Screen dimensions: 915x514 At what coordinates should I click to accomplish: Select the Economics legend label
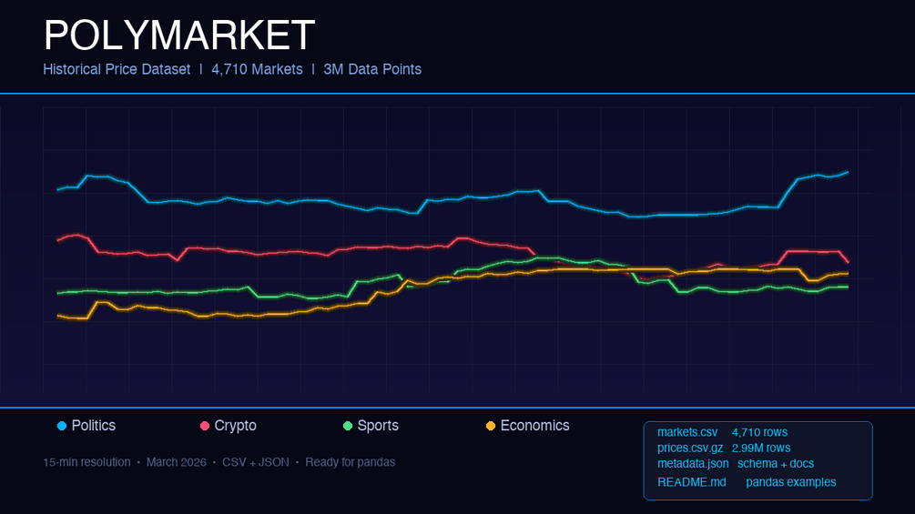pos(534,426)
